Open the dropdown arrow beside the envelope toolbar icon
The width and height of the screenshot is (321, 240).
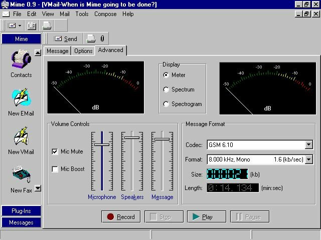pyautogui.click(x=20, y=25)
